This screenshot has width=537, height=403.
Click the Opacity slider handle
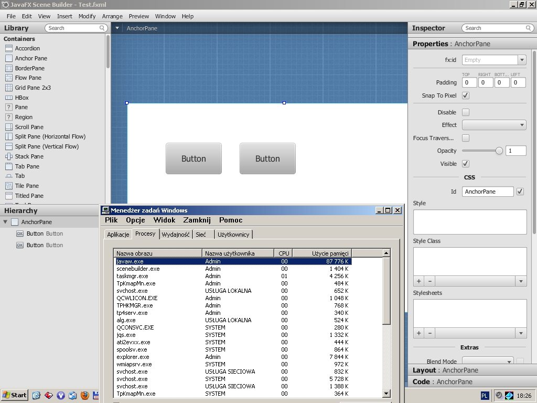[499, 151]
